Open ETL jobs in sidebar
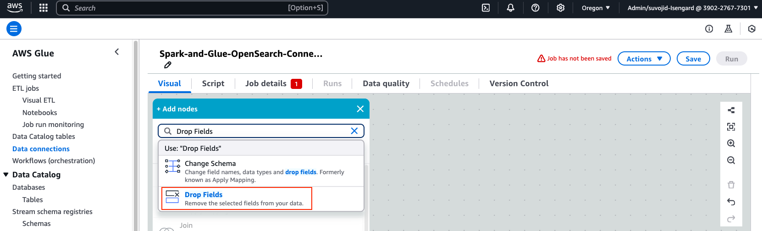This screenshot has height=231, width=762. [26, 88]
